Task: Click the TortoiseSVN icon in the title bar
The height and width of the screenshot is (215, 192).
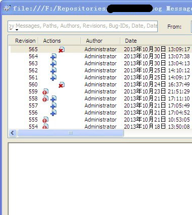Action: click(x=7, y=8)
